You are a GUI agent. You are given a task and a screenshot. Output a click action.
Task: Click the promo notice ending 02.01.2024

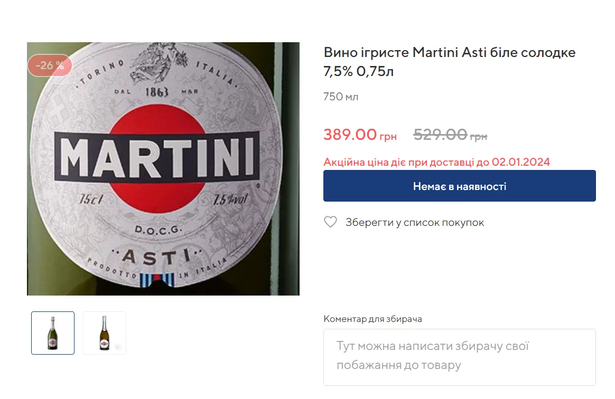click(436, 162)
